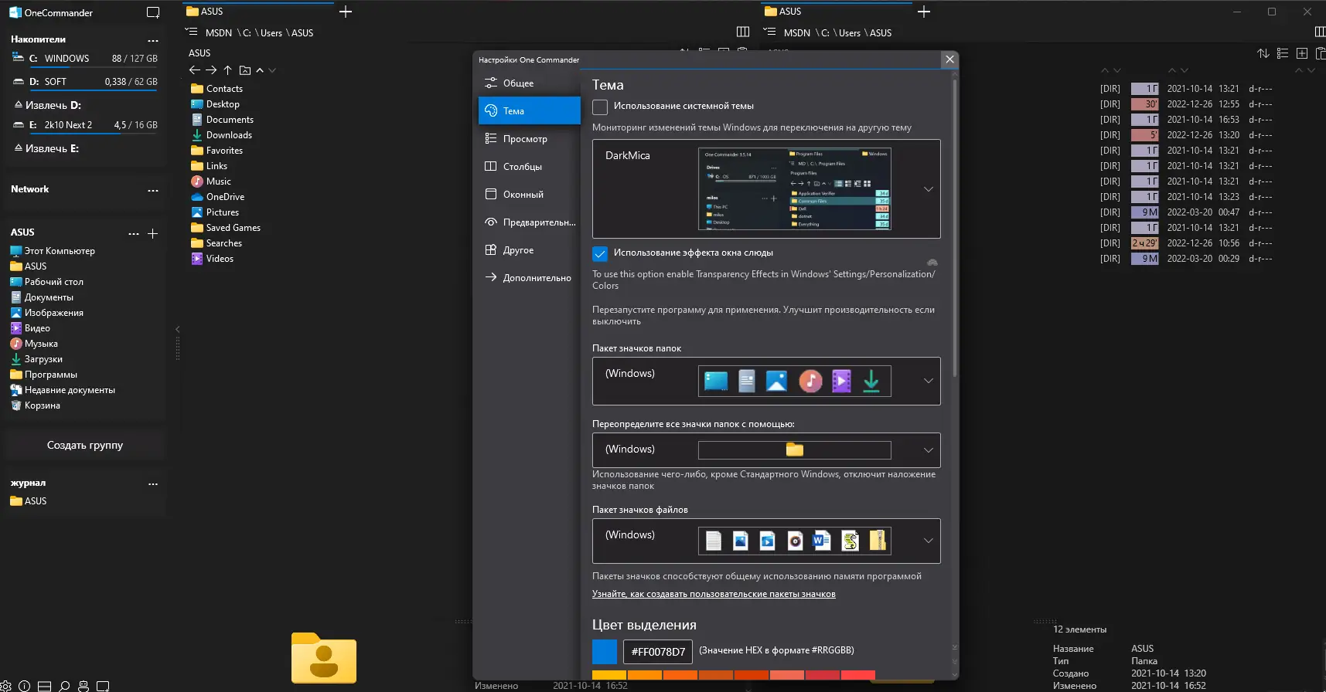
Task: Open the search magnifier in bottom-left toolbar
Action: (x=64, y=686)
